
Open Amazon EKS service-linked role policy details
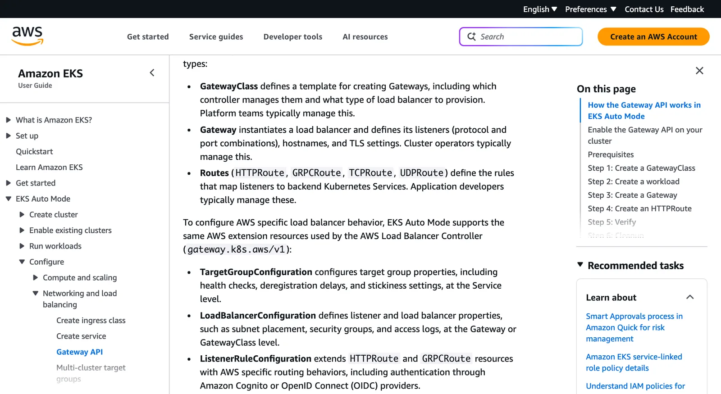(634, 362)
